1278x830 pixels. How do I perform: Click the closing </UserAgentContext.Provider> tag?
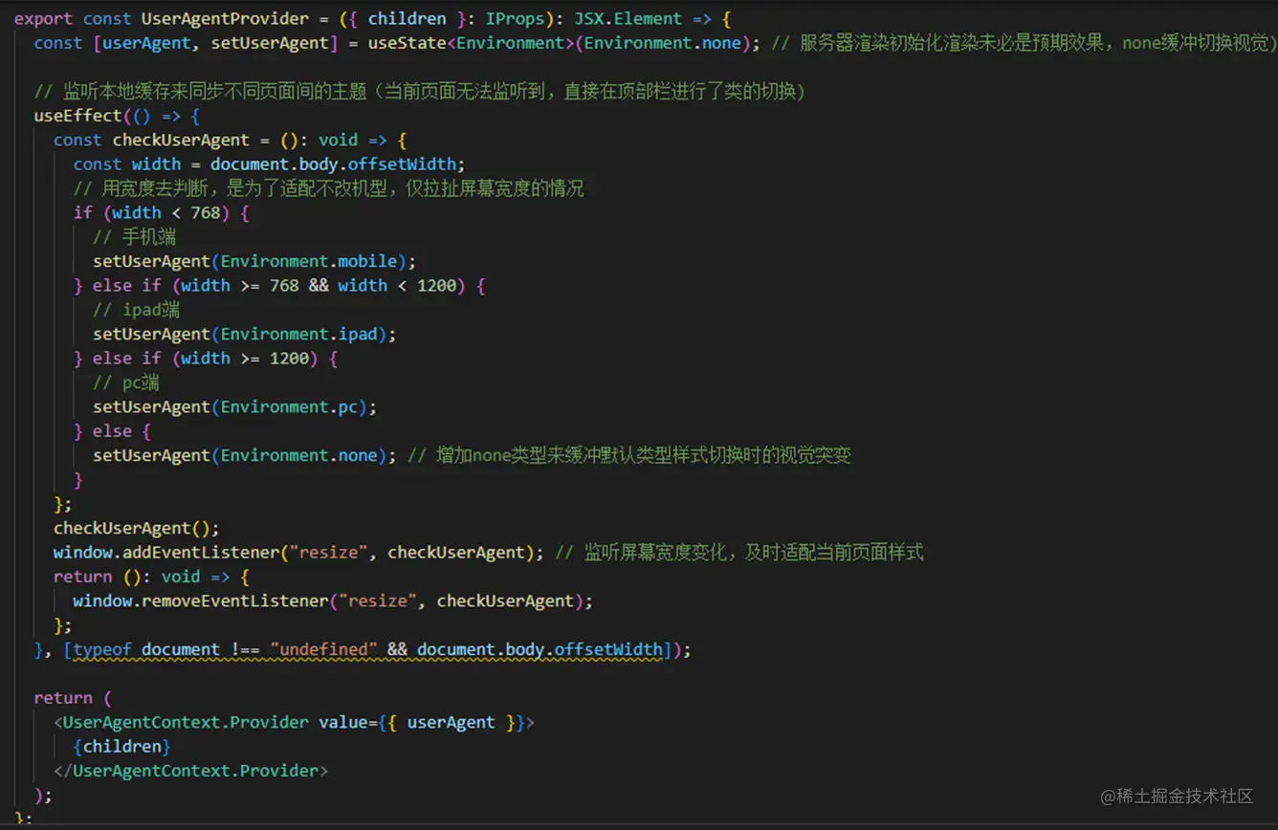(x=191, y=771)
